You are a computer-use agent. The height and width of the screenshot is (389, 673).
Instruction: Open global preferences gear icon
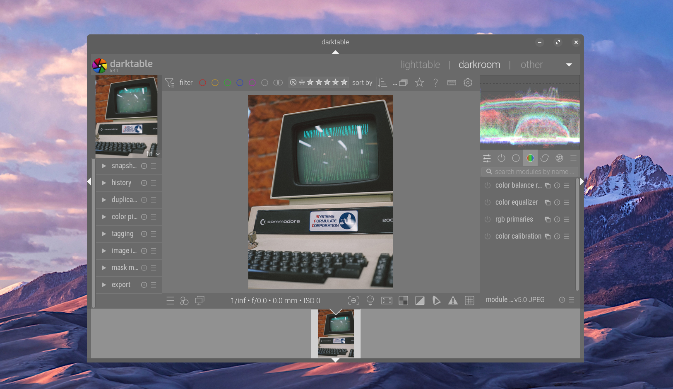pos(468,83)
